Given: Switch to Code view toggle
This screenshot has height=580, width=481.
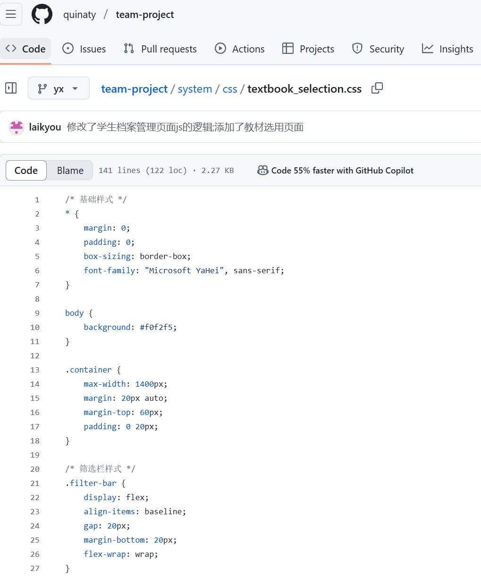Looking at the screenshot, I should pyautogui.click(x=26, y=171).
